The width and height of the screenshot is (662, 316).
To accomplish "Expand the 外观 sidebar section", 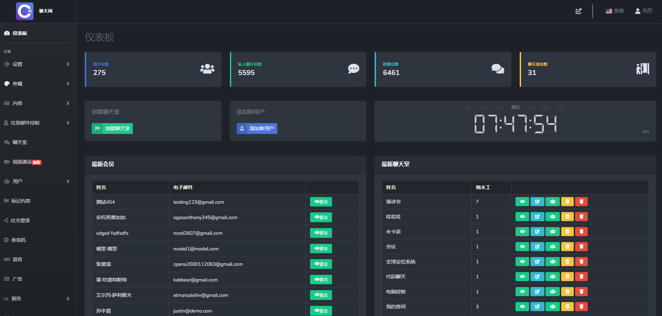I will (x=37, y=84).
